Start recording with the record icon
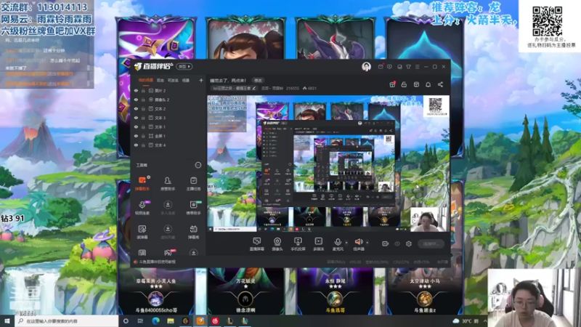This screenshot has width=581, height=327. pyautogui.click(x=386, y=243)
